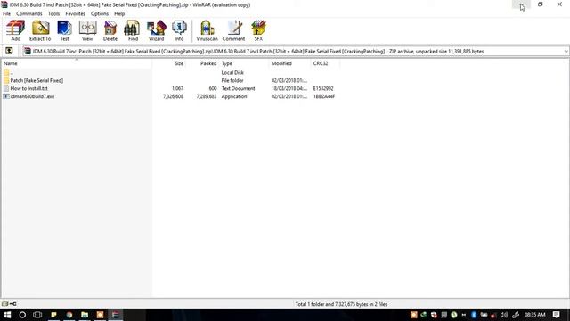Screen dimensions: 570x321
Task: Open the notification center icon
Action: click(x=556, y=315)
